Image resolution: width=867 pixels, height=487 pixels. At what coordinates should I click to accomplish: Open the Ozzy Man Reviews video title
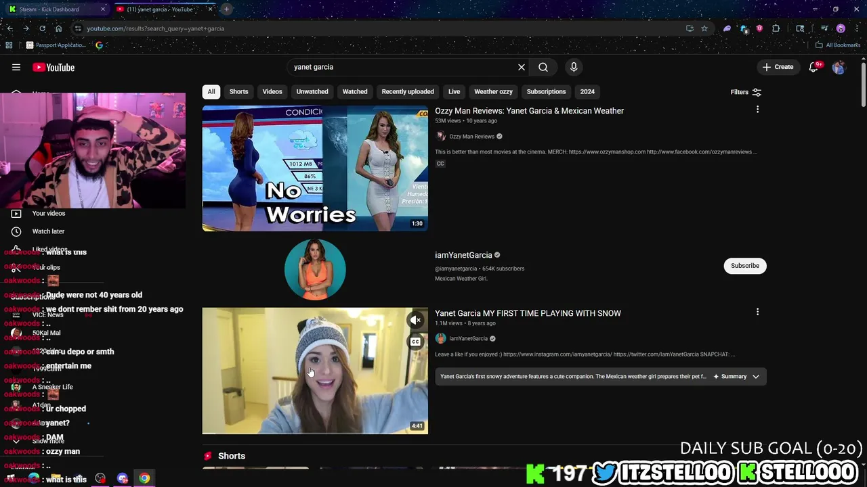(529, 111)
